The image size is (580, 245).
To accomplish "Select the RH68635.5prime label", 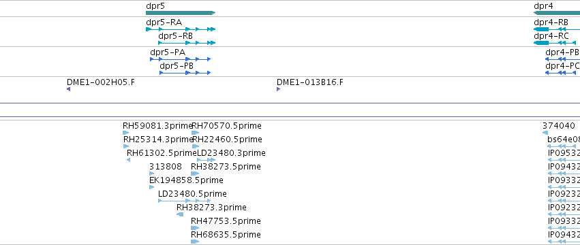I will coord(226,235).
